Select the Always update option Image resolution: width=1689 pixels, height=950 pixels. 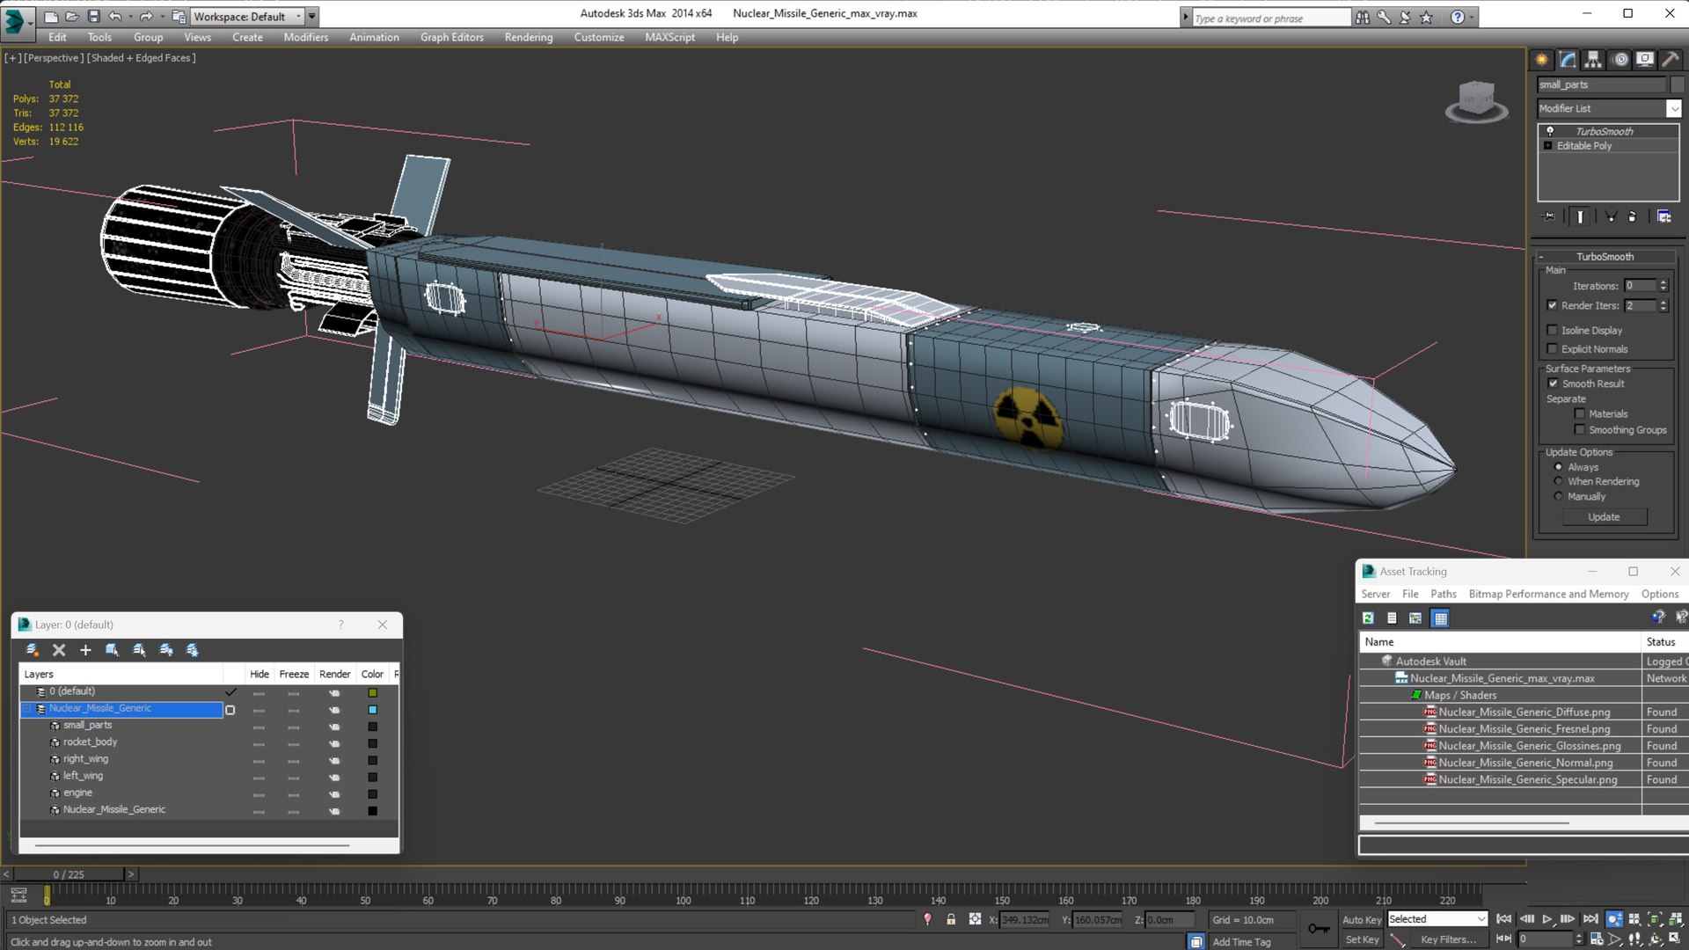1558,467
